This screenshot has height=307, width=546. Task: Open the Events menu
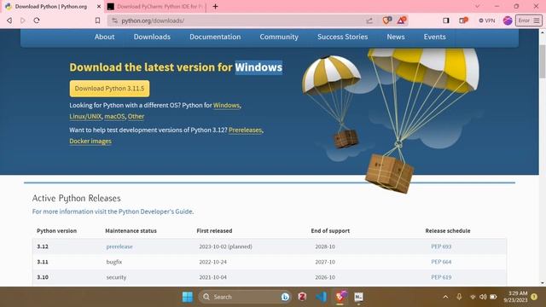[x=434, y=37]
